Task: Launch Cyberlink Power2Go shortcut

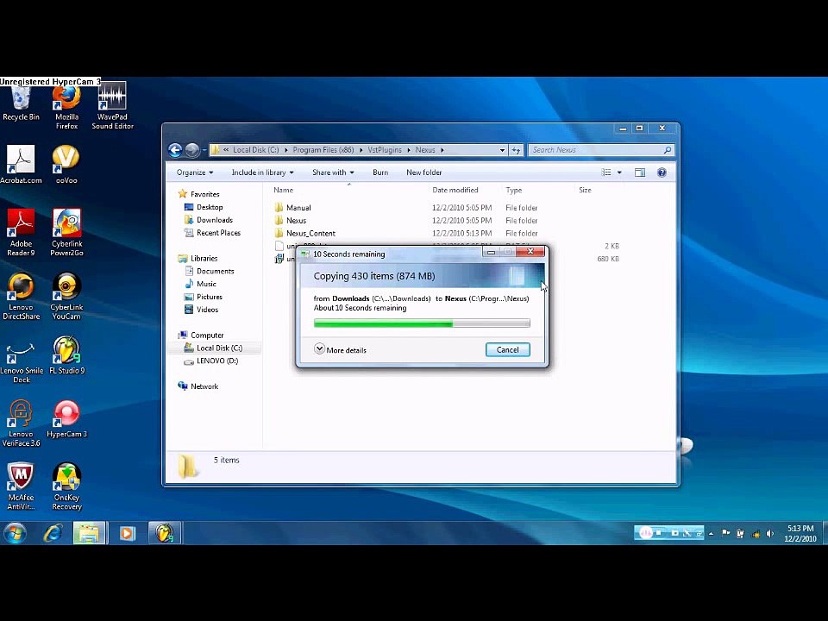Action: [66, 232]
